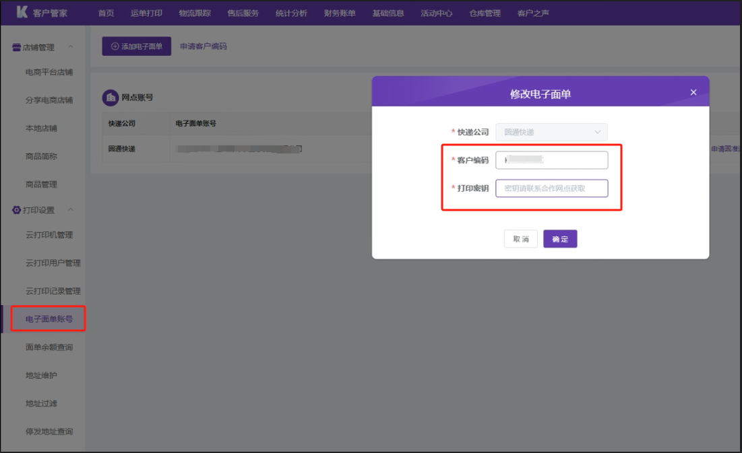Click the 打印密钥 input field
The image size is (742, 453).
[x=551, y=188]
